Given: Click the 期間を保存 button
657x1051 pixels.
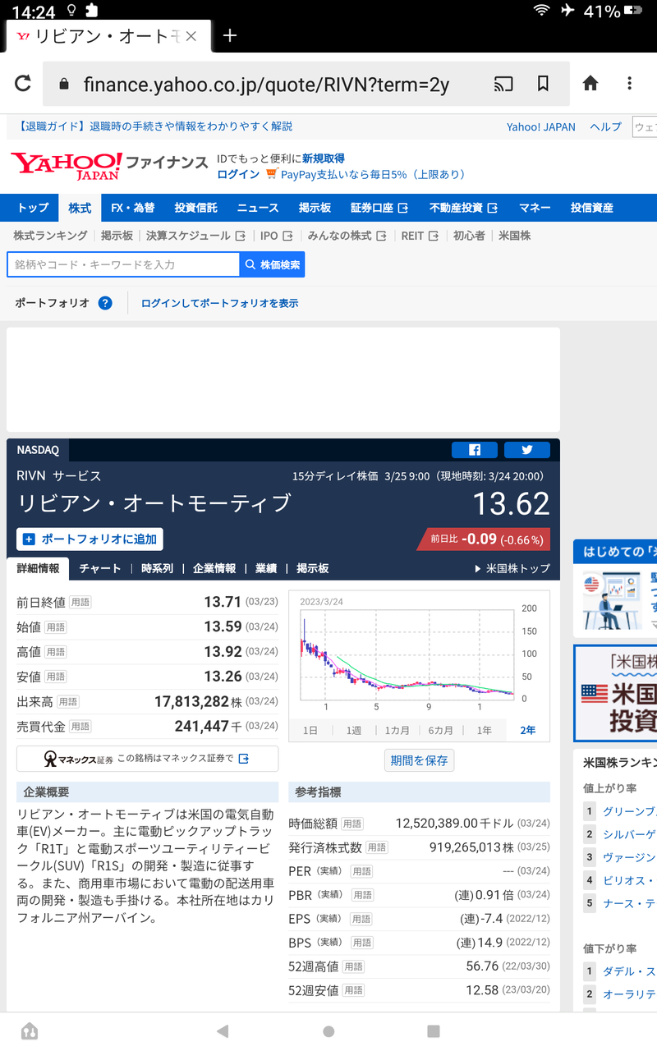Looking at the screenshot, I should pos(419,760).
